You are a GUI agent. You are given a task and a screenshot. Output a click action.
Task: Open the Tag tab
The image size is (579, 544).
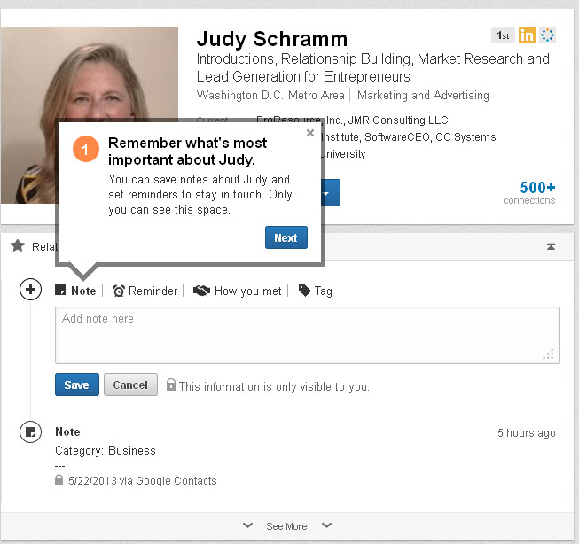tap(316, 291)
